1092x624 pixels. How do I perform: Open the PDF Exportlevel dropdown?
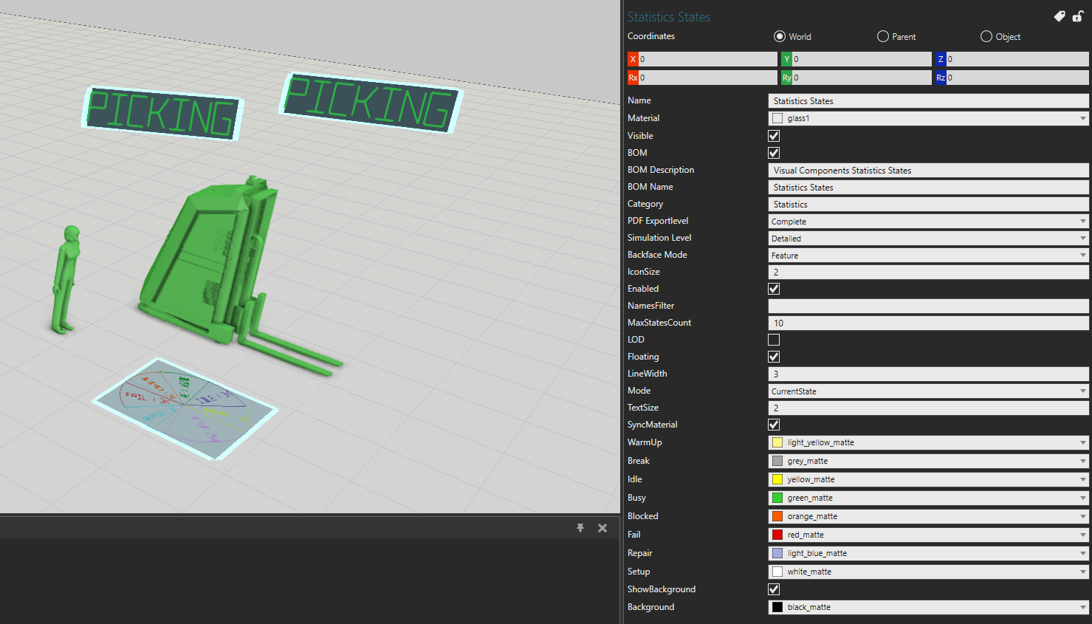[x=928, y=222]
